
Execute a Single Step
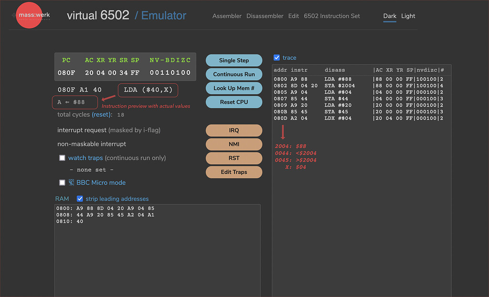tap(234, 60)
